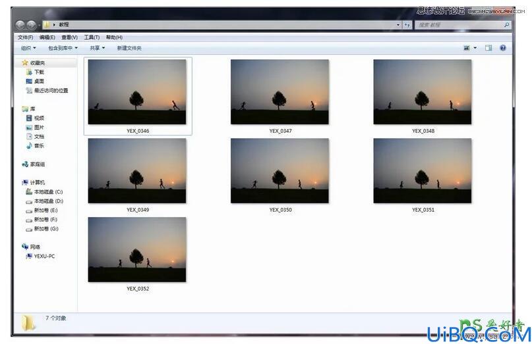Open the 文件(F) menu
532x344 pixels.
pyautogui.click(x=26, y=37)
